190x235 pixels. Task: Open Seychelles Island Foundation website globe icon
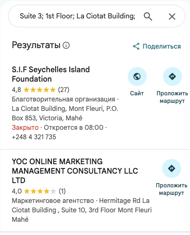(137, 76)
